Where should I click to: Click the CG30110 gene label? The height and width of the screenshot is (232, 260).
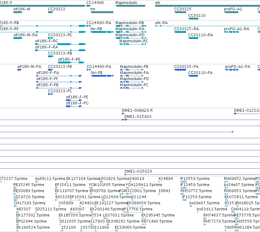(197, 15)
